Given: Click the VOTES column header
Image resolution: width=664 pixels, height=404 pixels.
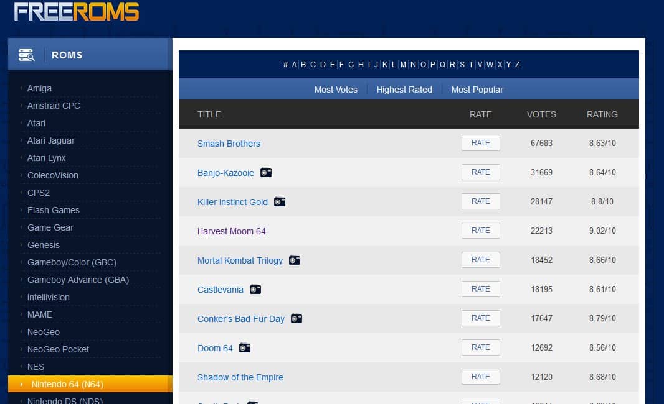Looking at the screenshot, I should (541, 114).
